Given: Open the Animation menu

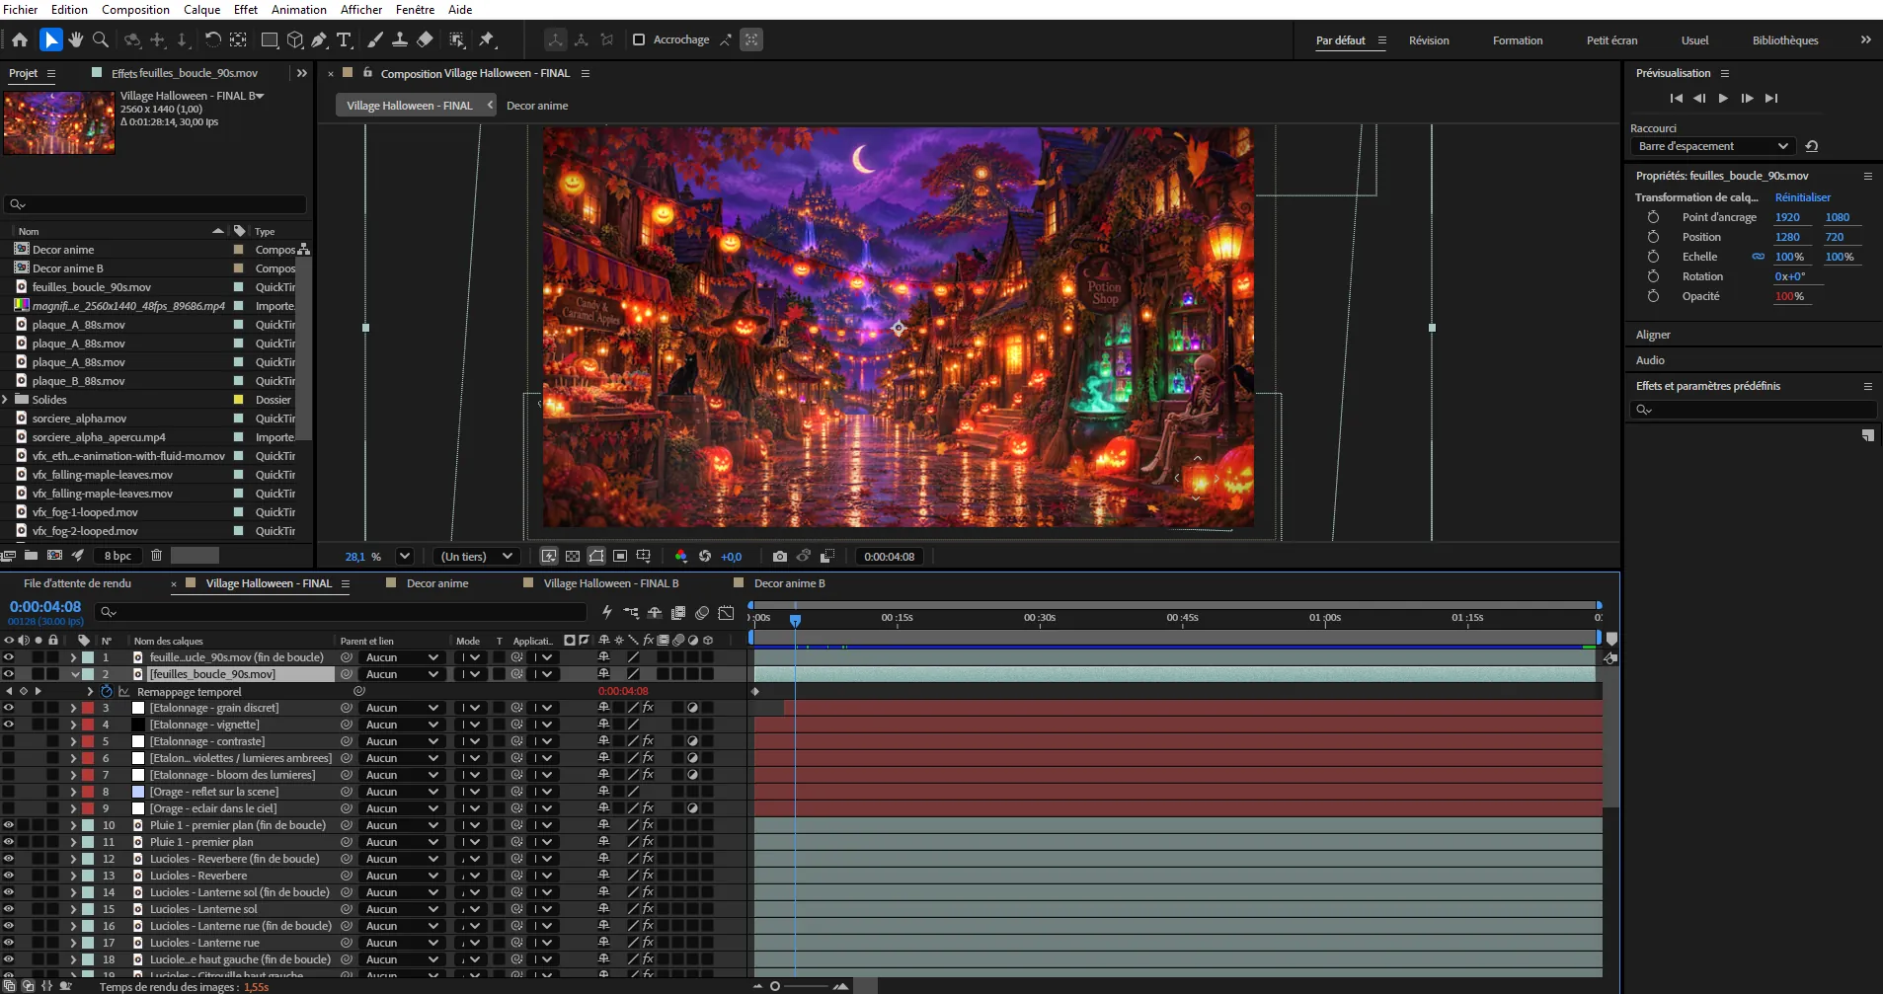Looking at the screenshot, I should pos(299,10).
